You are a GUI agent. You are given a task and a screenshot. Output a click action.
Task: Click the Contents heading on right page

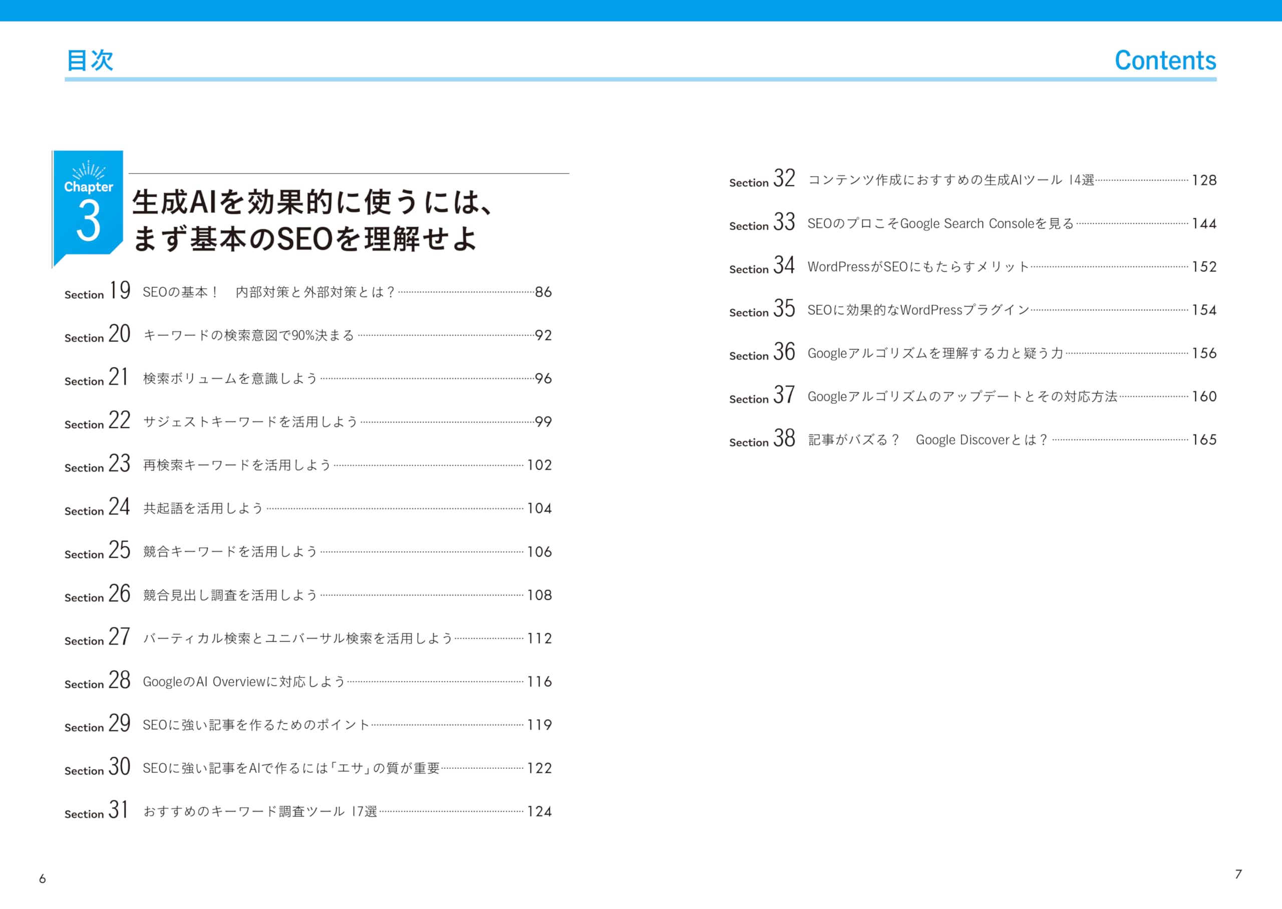click(x=1165, y=60)
